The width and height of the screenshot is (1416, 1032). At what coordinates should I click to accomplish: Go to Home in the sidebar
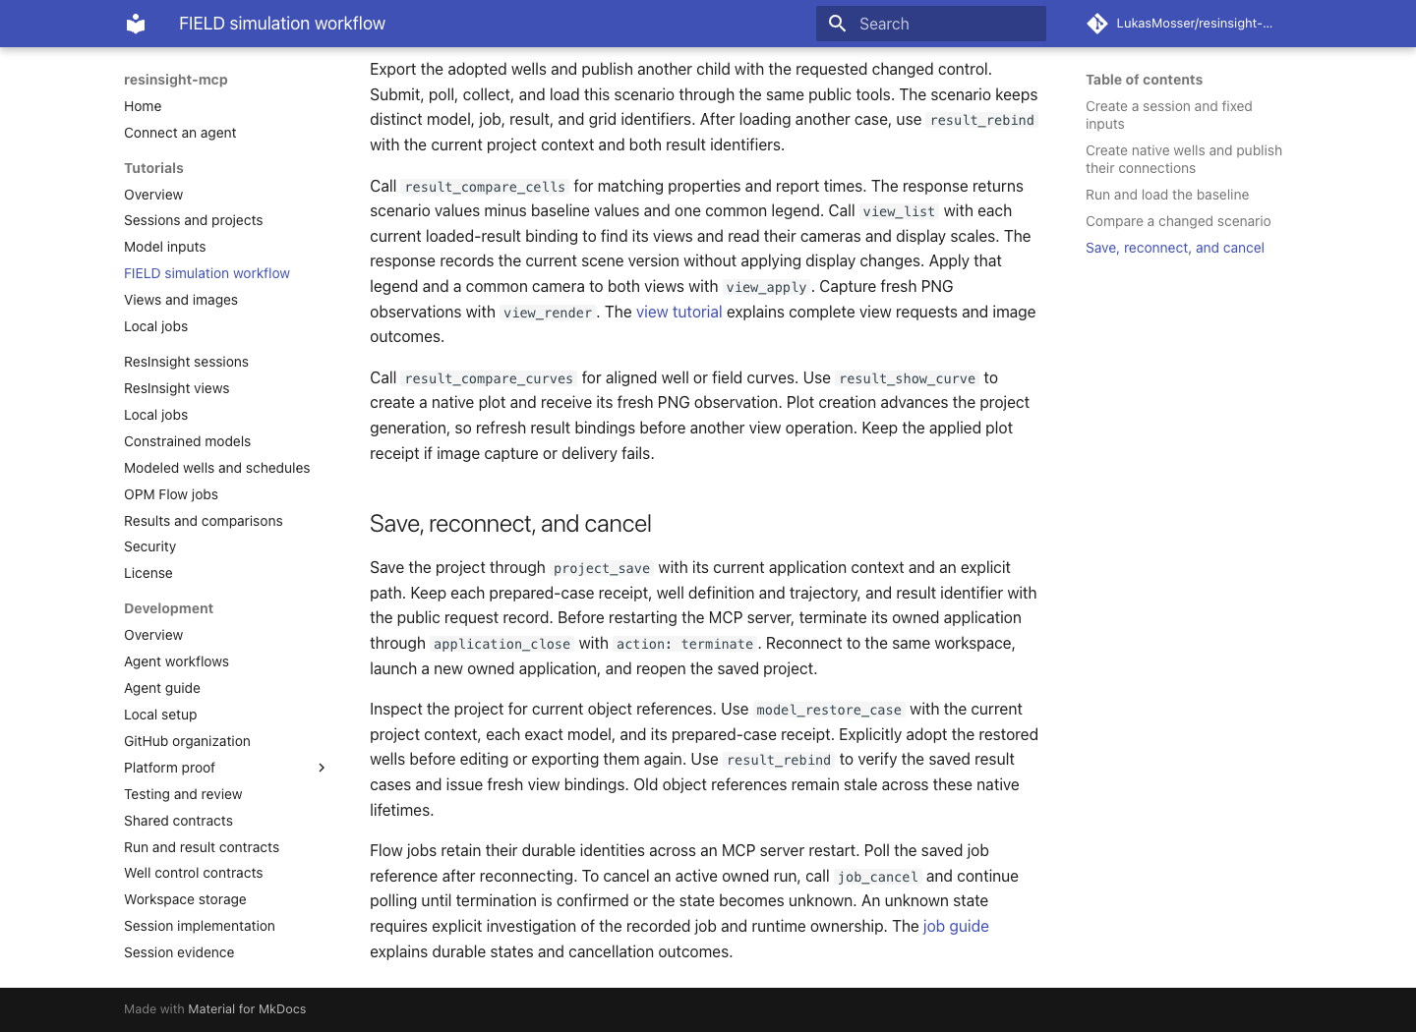(143, 106)
